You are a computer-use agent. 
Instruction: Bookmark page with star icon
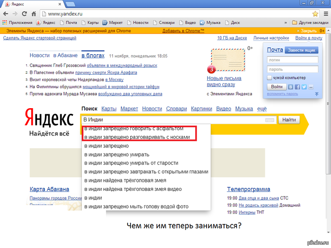point(315,14)
